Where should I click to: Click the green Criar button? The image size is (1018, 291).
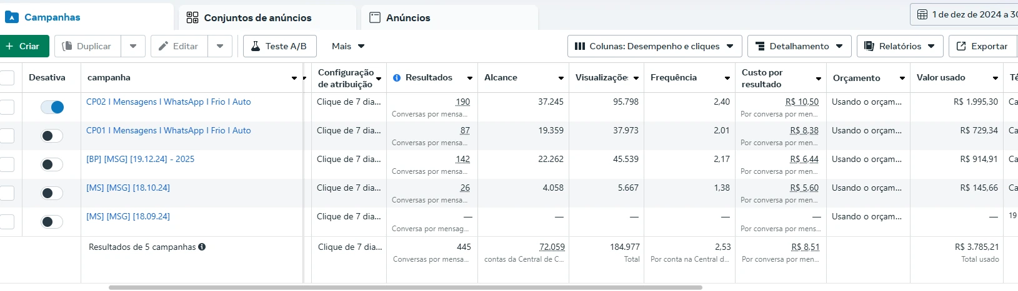click(x=23, y=46)
